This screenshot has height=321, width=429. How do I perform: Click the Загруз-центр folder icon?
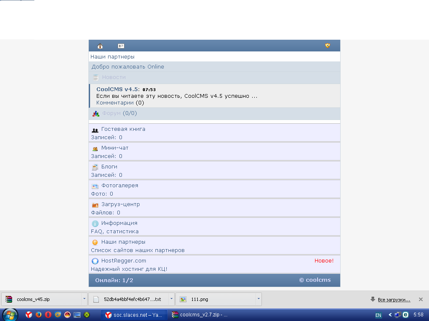[x=95, y=205]
